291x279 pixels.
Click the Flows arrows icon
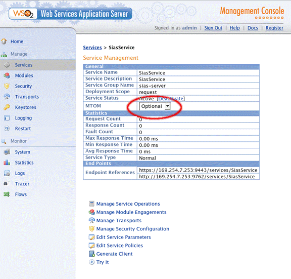[x=7, y=194]
